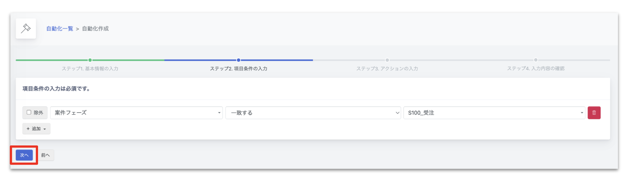
Task: Select ステップ2. 項目条件の入力 step
Action: [x=238, y=69]
